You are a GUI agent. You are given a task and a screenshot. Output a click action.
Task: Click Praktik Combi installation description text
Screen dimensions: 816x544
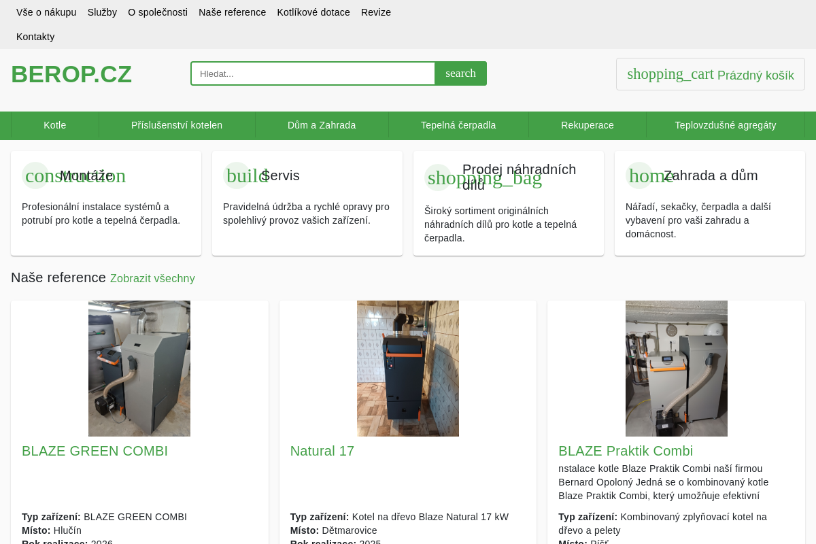[664, 482]
